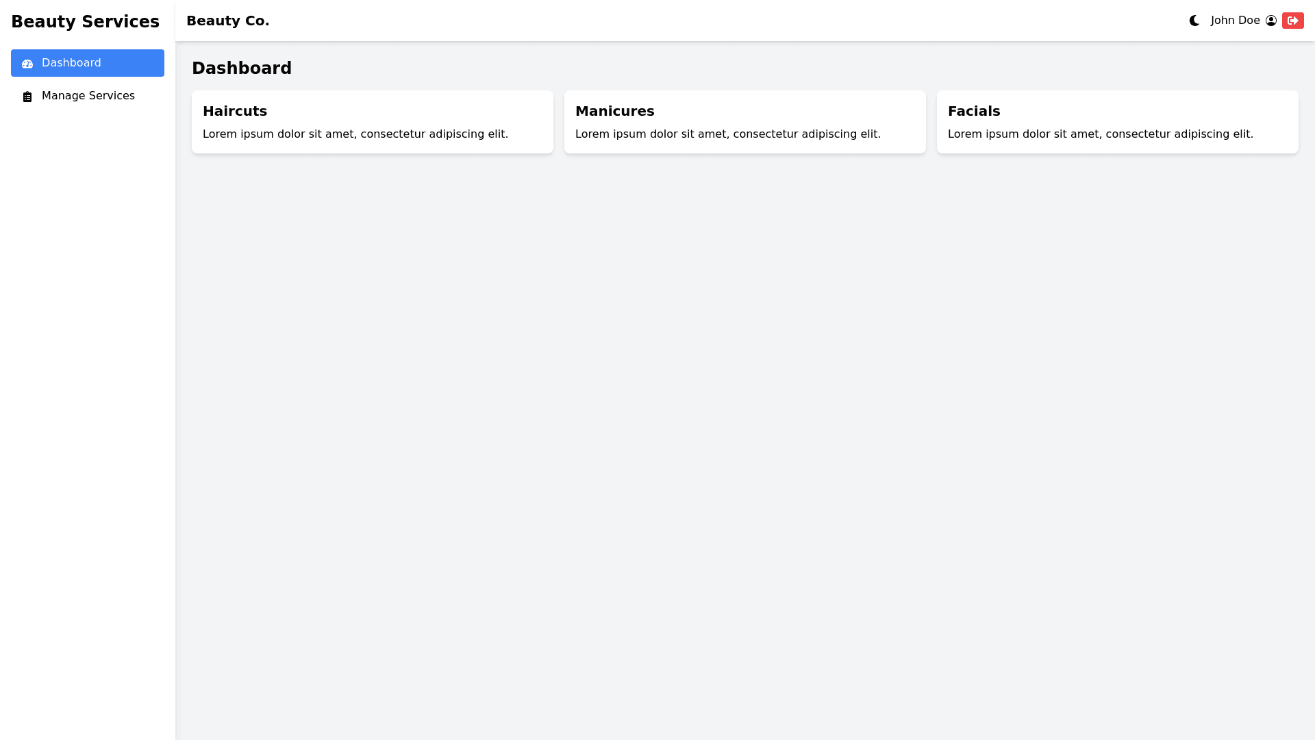The height and width of the screenshot is (740, 1315).
Task: Click the John Doe username text
Action: tap(1235, 21)
